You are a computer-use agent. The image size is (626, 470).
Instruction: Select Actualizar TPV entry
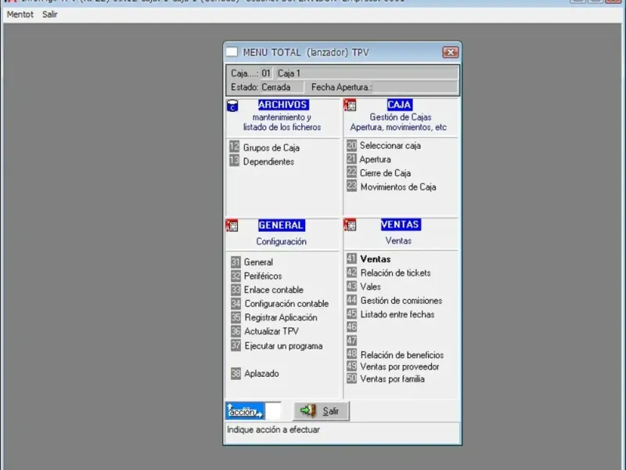coord(272,331)
